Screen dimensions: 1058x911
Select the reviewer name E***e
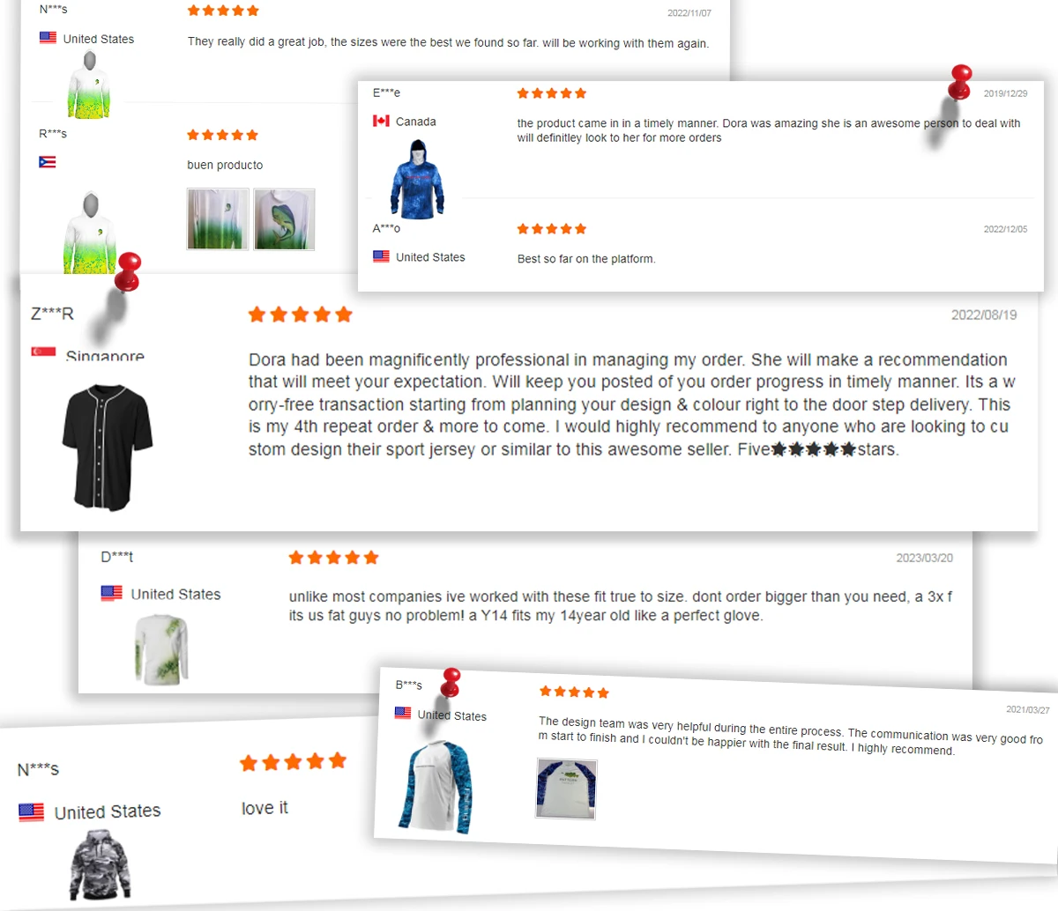pos(386,93)
